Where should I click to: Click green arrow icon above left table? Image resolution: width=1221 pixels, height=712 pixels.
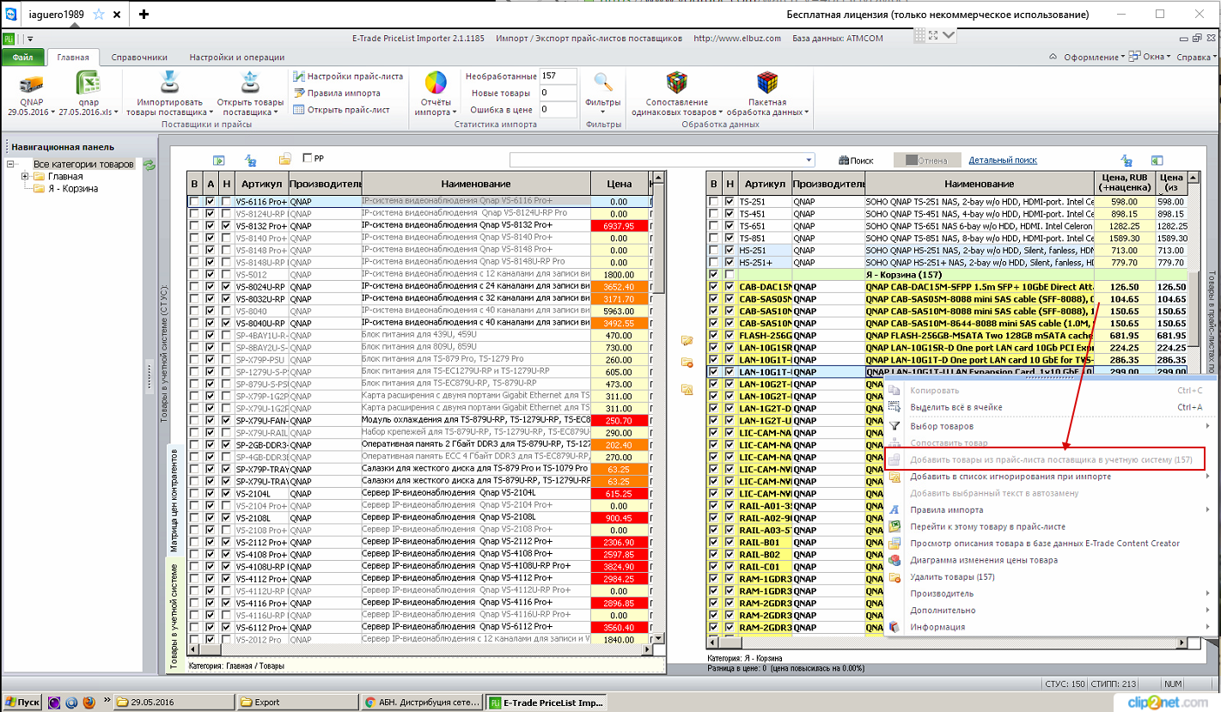pos(219,160)
